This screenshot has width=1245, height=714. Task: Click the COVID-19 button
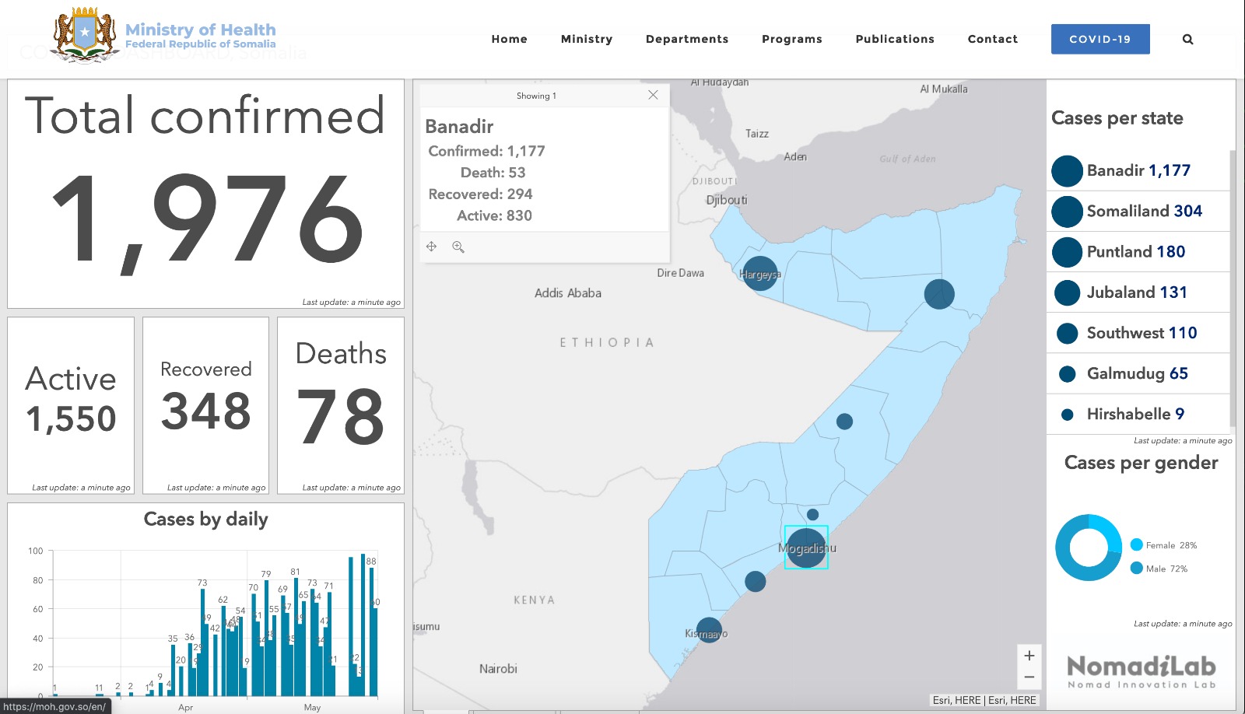(1099, 39)
